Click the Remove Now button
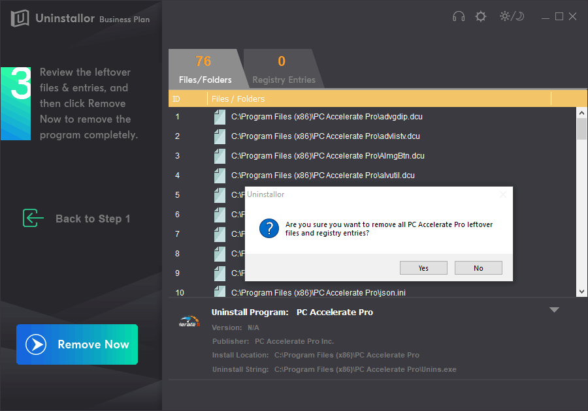The width and height of the screenshot is (588, 411). tap(77, 344)
